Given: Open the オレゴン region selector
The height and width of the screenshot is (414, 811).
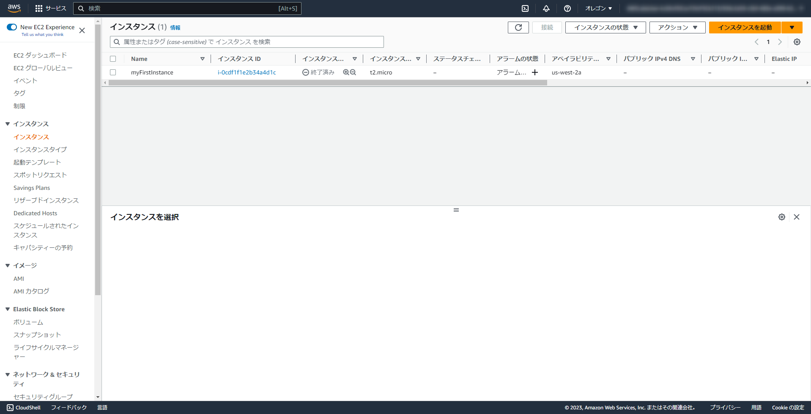Looking at the screenshot, I should click(598, 8).
